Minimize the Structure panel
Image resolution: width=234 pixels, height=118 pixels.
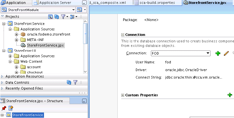coord(84,101)
